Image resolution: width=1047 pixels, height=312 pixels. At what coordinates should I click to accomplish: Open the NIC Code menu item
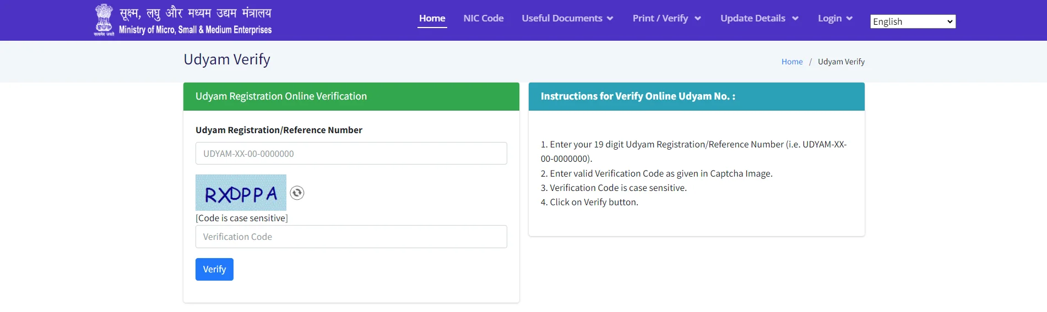coord(483,18)
